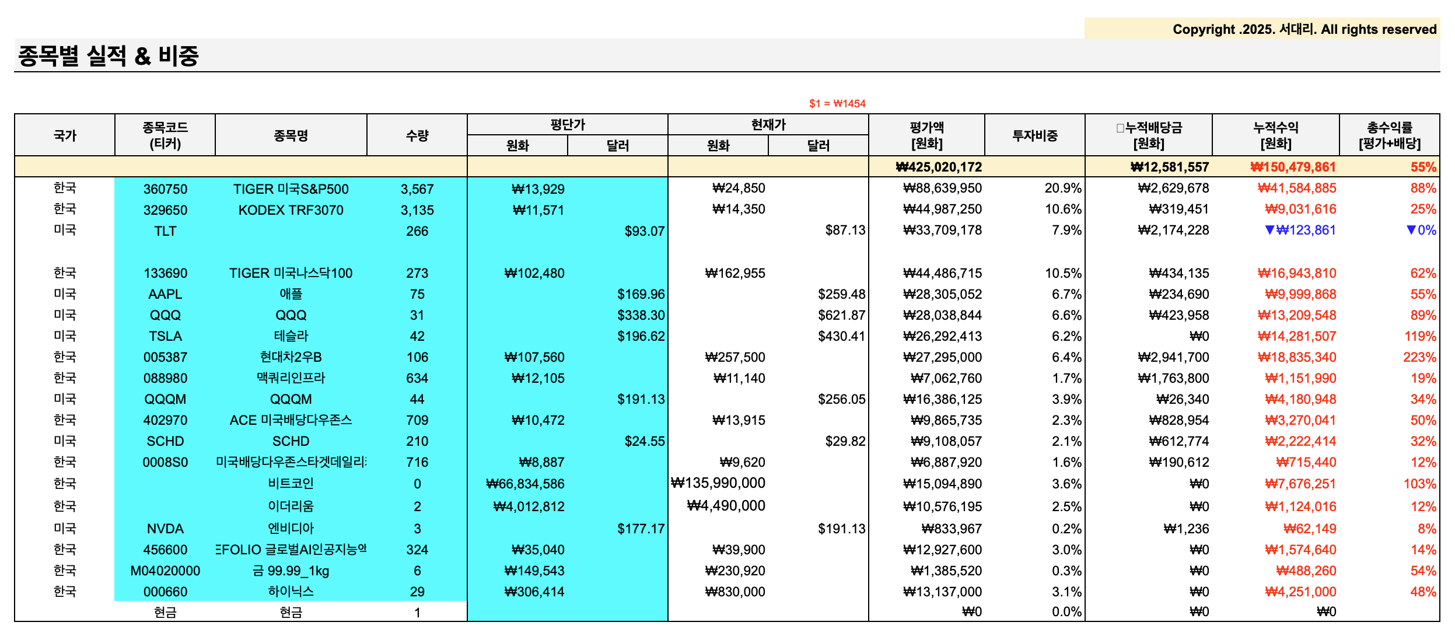Viewport: 1455px width, 629px height.
Task: Select total dividends ₩12,581,557
Action: pos(1169,167)
